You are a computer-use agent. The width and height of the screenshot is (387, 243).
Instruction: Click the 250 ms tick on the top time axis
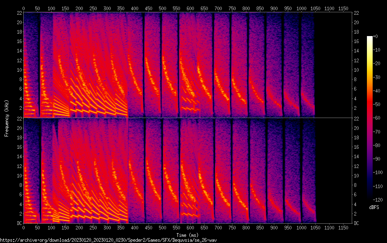93,8
